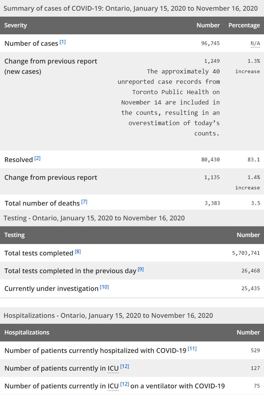Screen dimensions: 264x395
Task: Click the Number header in Severity table
Action: [208, 25]
